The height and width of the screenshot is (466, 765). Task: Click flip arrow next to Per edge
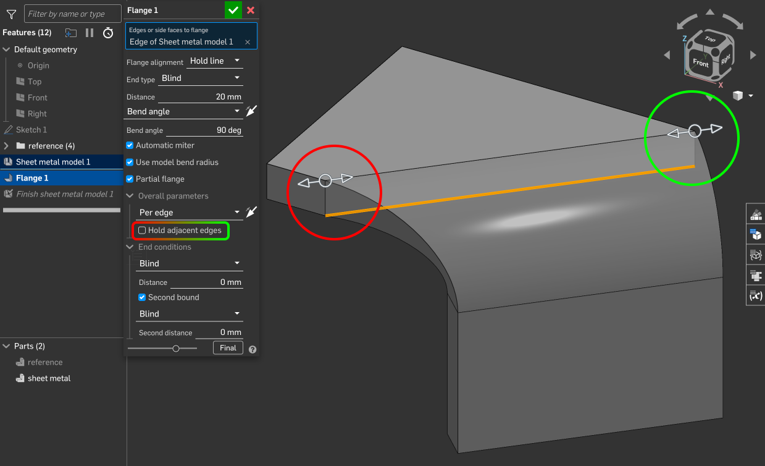[x=251, y=212]
